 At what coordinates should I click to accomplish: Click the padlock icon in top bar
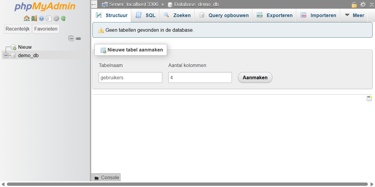point(354,4)
